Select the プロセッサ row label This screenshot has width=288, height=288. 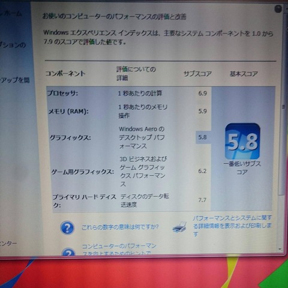click(x=62, y=93)
